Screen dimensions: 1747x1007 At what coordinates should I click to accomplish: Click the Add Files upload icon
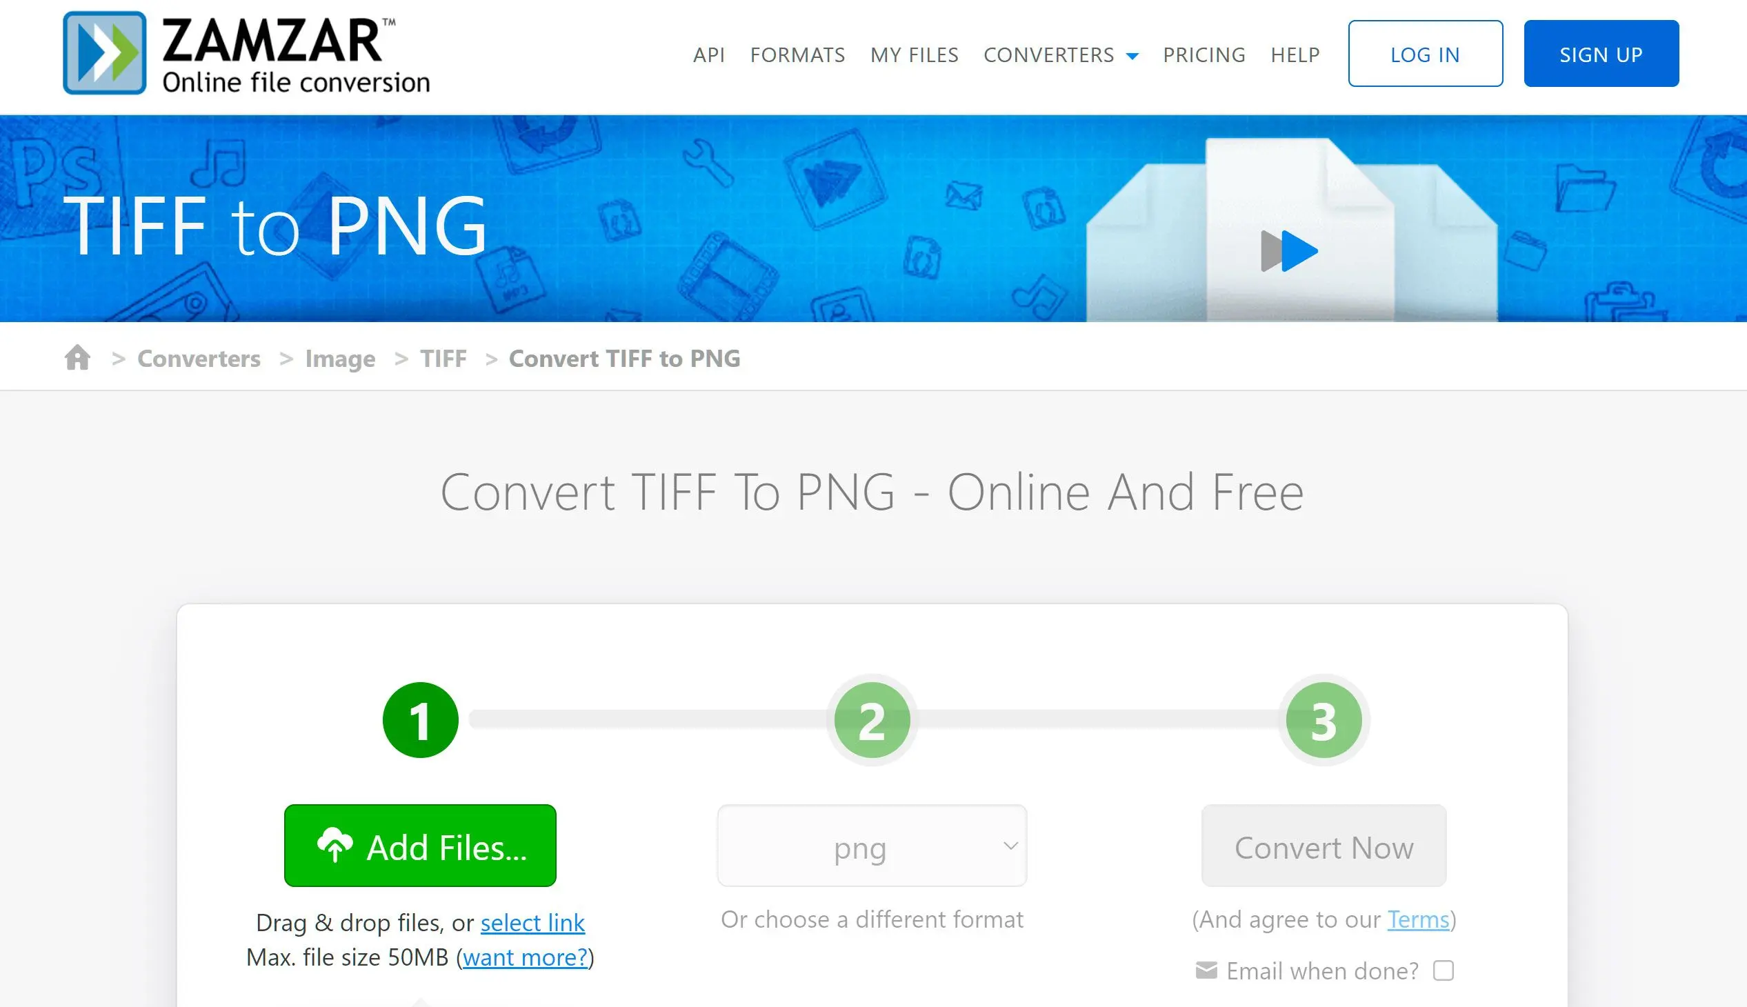point(335,846)
